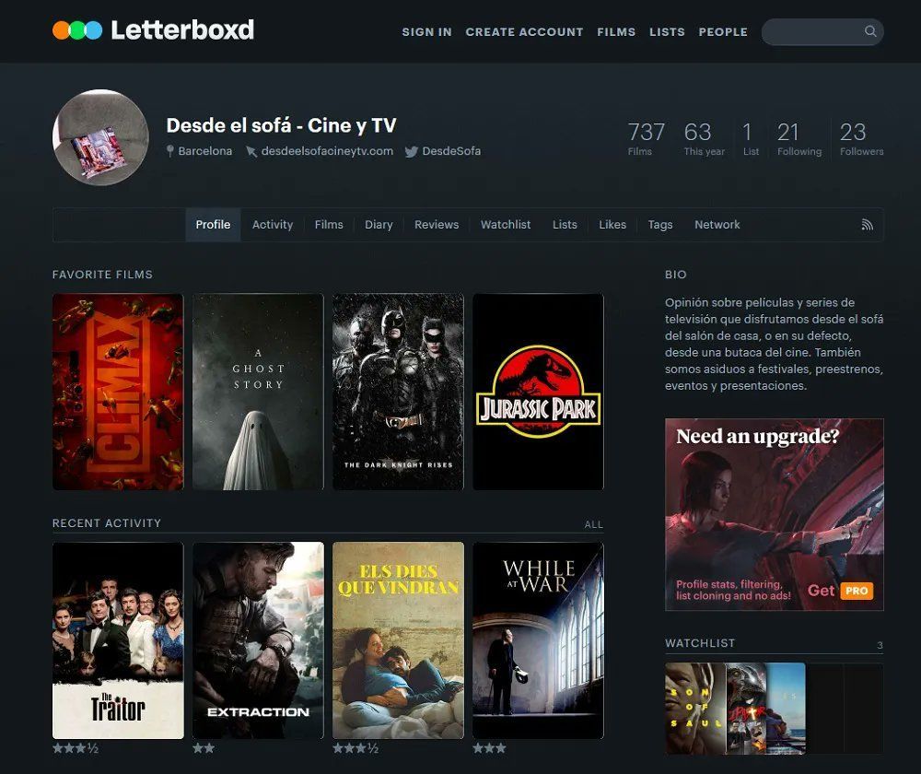The height and width of the screenshot is (774, 921).
Task: Click PEOPLE in the top navigation
Action: [723, 31]
